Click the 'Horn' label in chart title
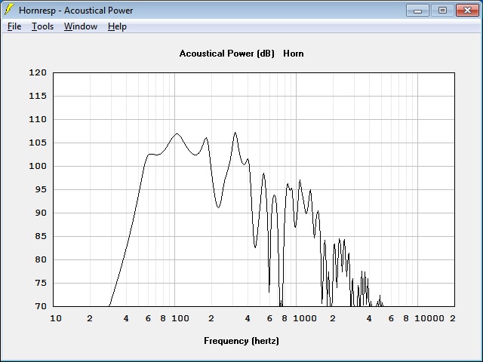This screenshot has width=483, height=362. click(x=294, y=54)
